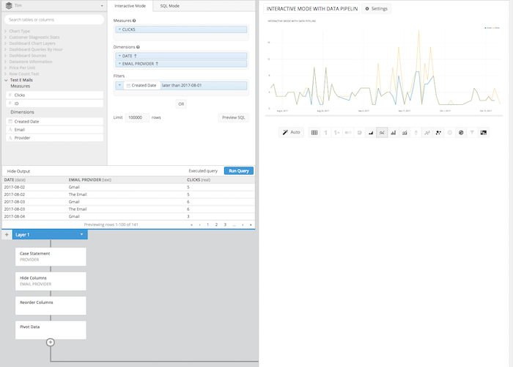This screenshot has width=513, height=367.
Task: Open the DATE dimension dropdown arrow
Action: (119, 56)
